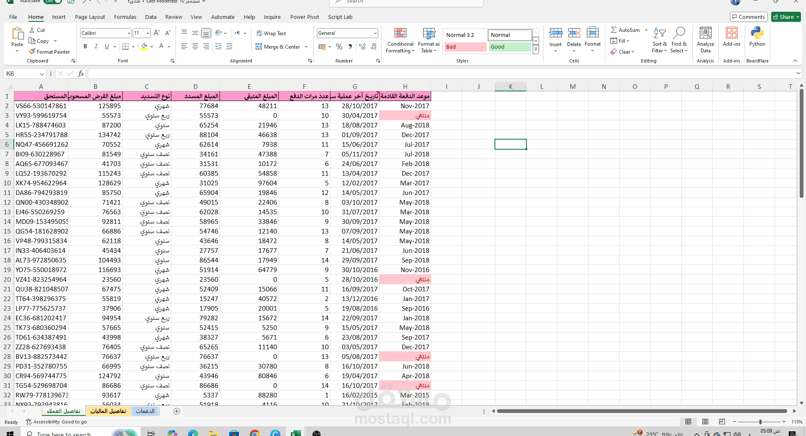
Task: Expand the font name Calibri dropdown
Action: (128, 33)
